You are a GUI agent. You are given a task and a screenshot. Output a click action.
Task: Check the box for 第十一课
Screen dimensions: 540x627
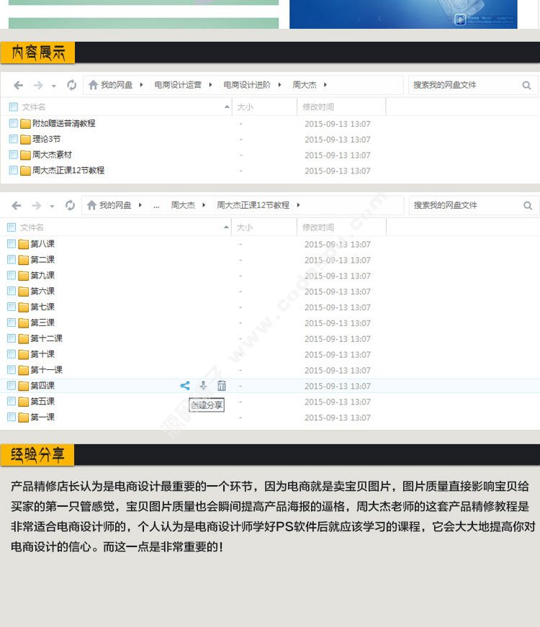12,369
